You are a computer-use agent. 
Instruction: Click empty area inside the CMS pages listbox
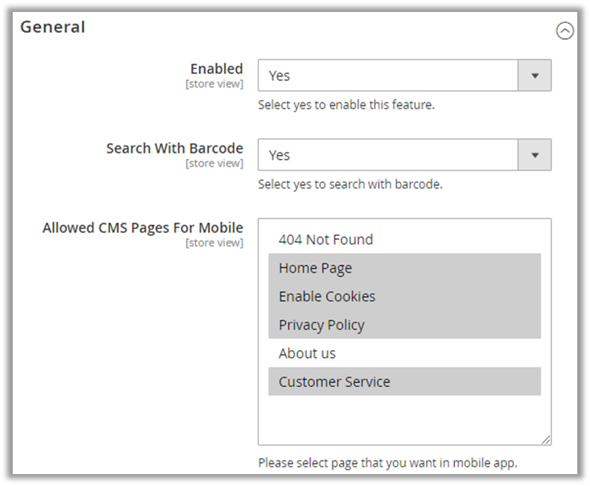(x=403, y=418)
